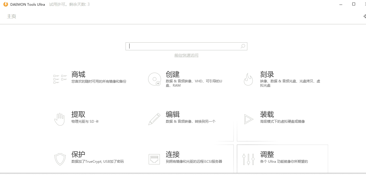This screenshot has height=175, width=366.
Task: Focus the search input field
Action: pyautogui.click(x=186, y=46)
